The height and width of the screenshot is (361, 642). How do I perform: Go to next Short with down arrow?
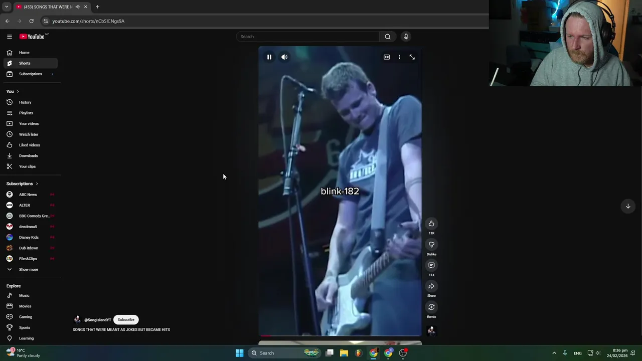click(x=628, y=206)
